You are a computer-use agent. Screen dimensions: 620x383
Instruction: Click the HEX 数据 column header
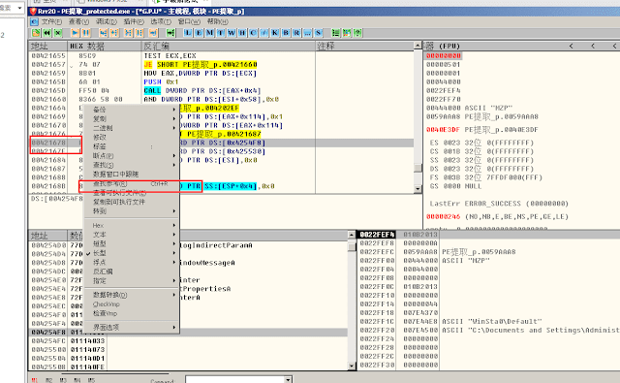105,47
